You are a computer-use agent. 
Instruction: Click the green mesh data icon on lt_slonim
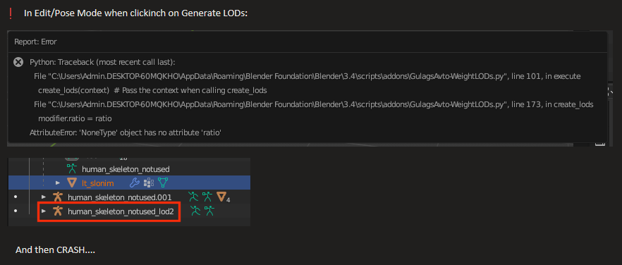[163, 183]
